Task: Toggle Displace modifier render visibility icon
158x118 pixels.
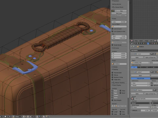Action: (x=154, y=90)
